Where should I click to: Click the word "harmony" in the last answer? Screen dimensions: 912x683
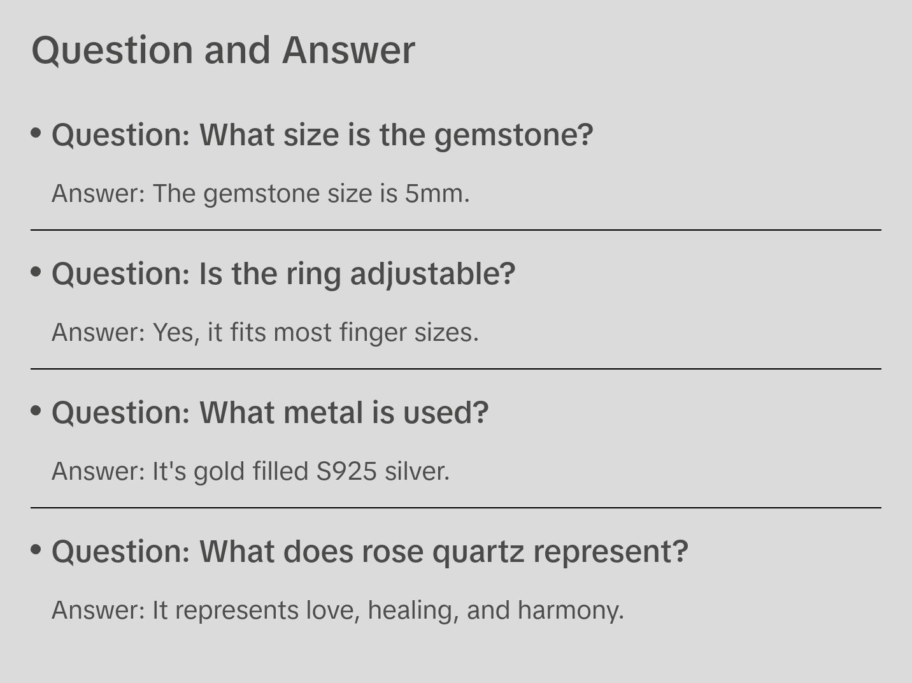[x=569, y=610]
